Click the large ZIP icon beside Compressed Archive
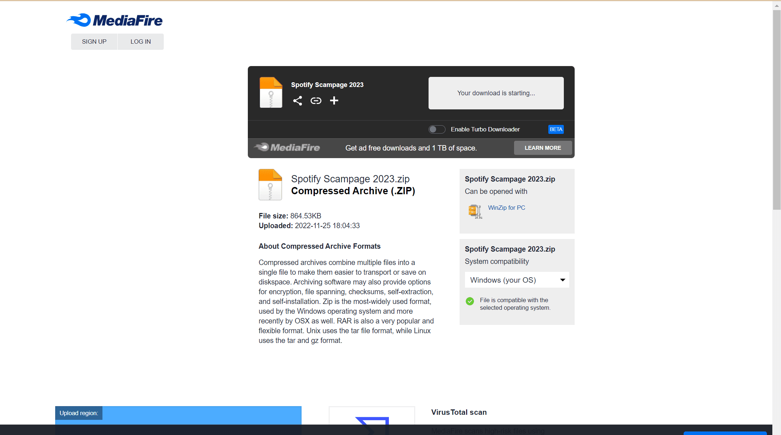The image size is (781, 435). 270,184
